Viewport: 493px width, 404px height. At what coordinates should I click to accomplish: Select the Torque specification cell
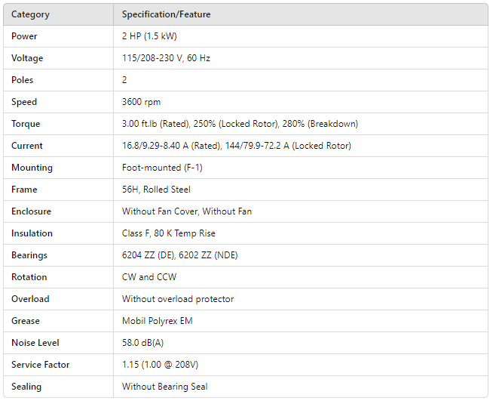(x=240, y=124)
